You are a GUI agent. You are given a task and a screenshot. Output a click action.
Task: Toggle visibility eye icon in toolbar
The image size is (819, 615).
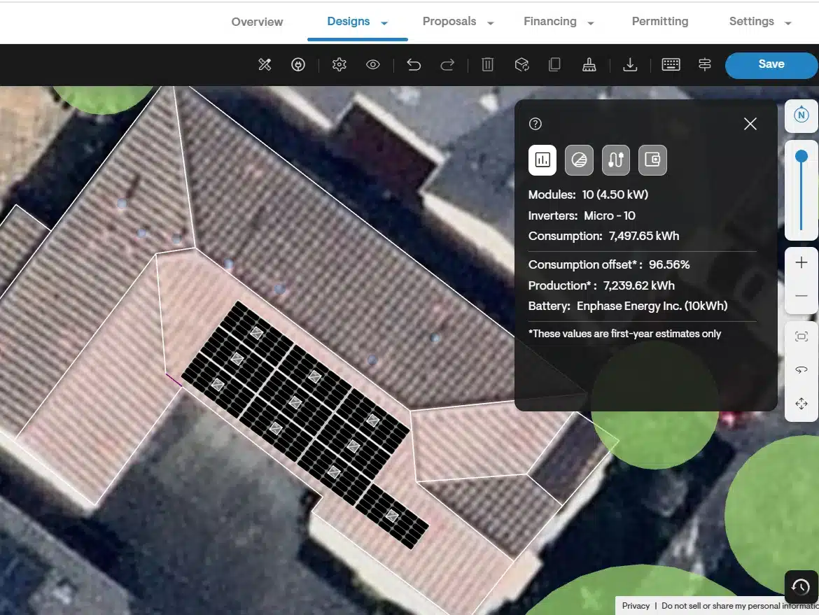[x=373, y=65]
